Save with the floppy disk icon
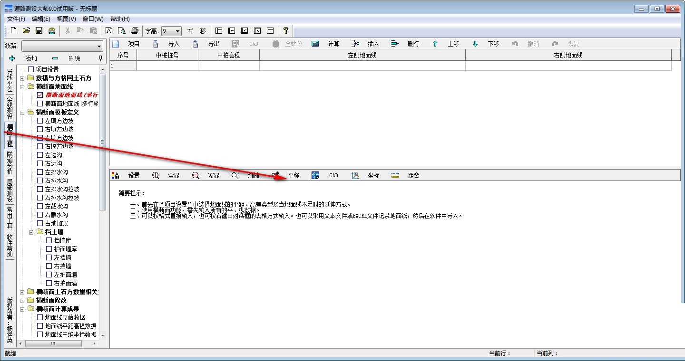685x361 pixels. 39,30
